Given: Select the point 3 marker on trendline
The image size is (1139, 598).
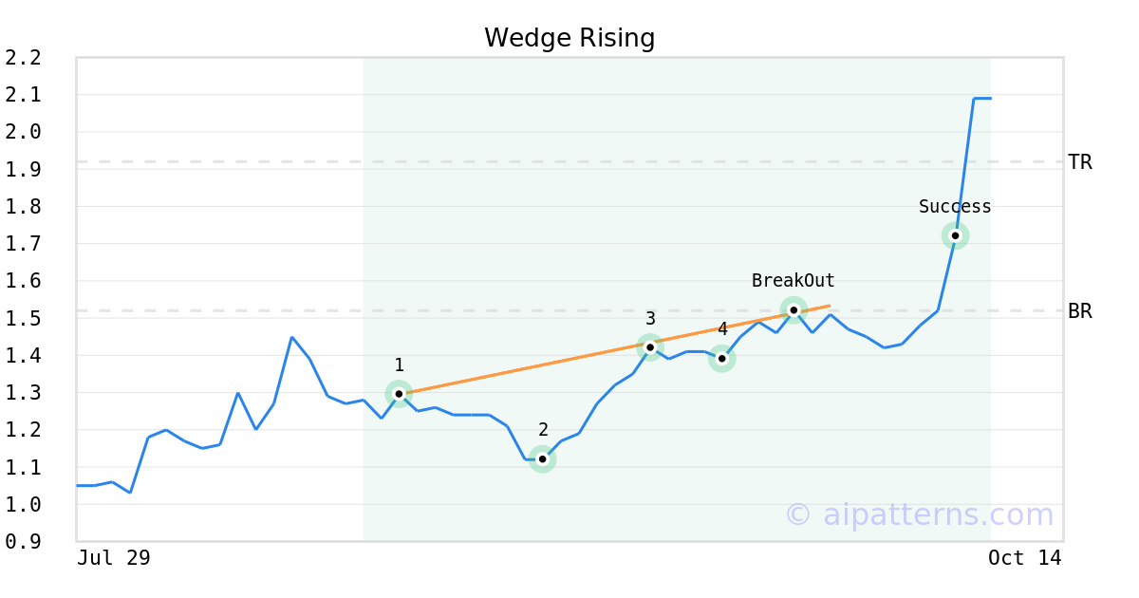Looking at the screenshot, I should coord(649,347).
